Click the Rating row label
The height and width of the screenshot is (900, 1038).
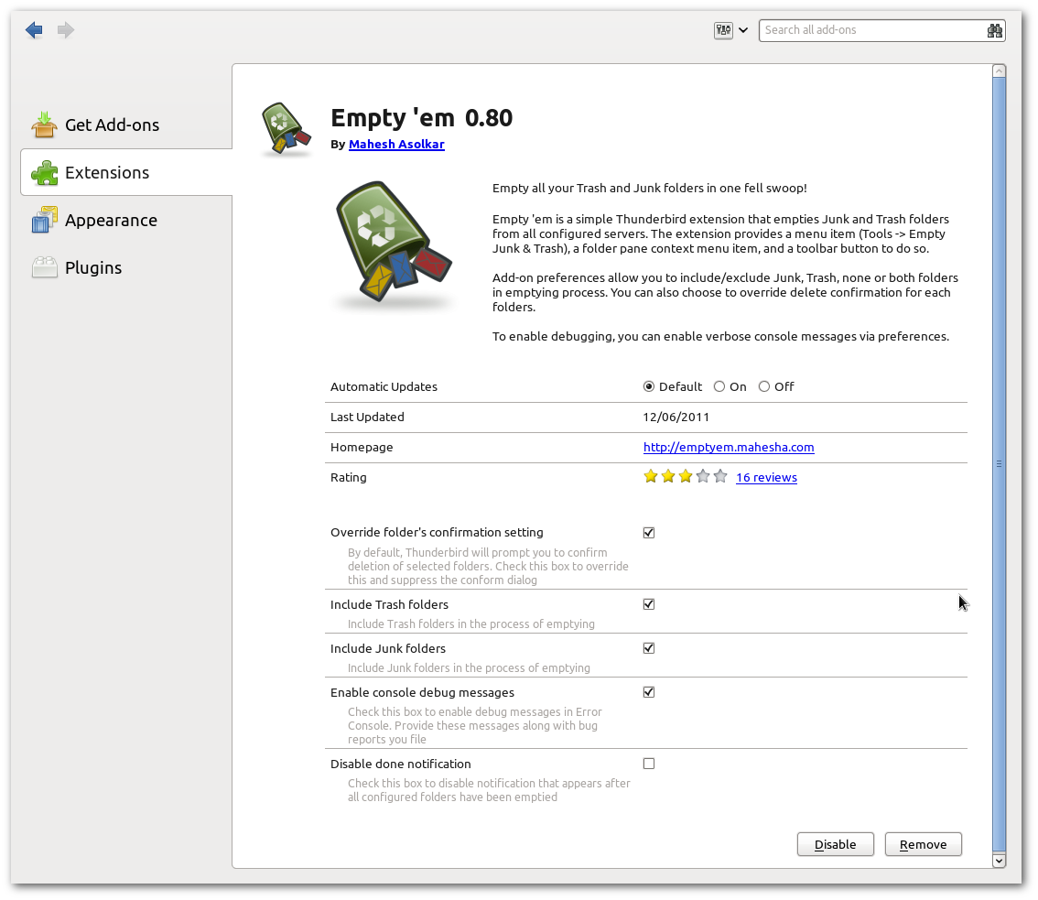tap(348, 478)
